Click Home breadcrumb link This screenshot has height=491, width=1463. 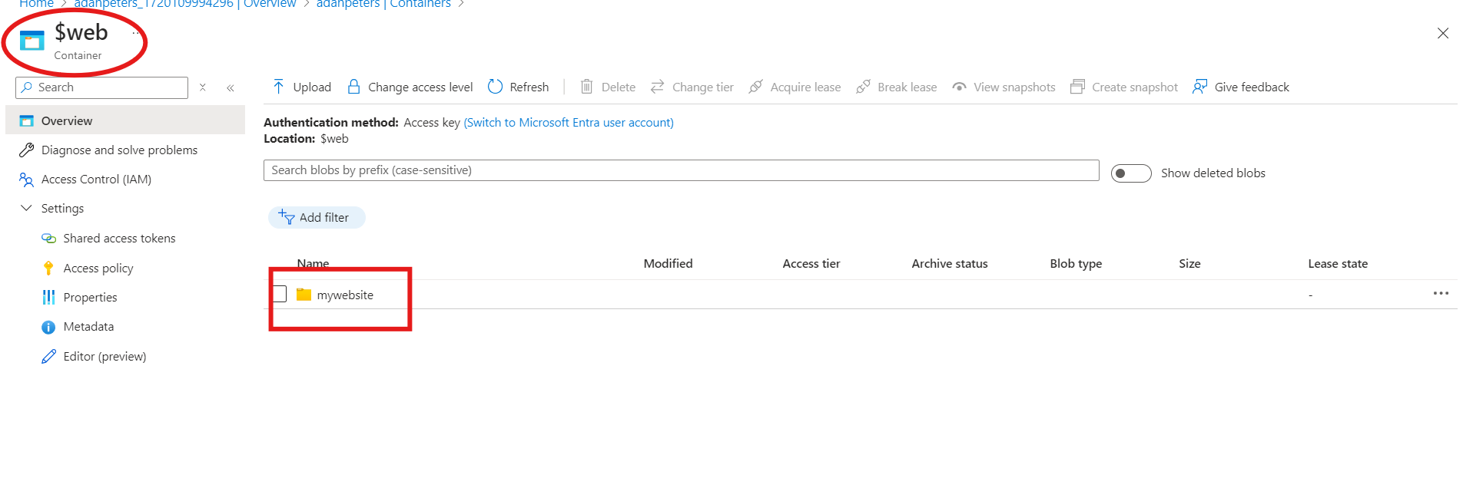[x=36, y=4]
